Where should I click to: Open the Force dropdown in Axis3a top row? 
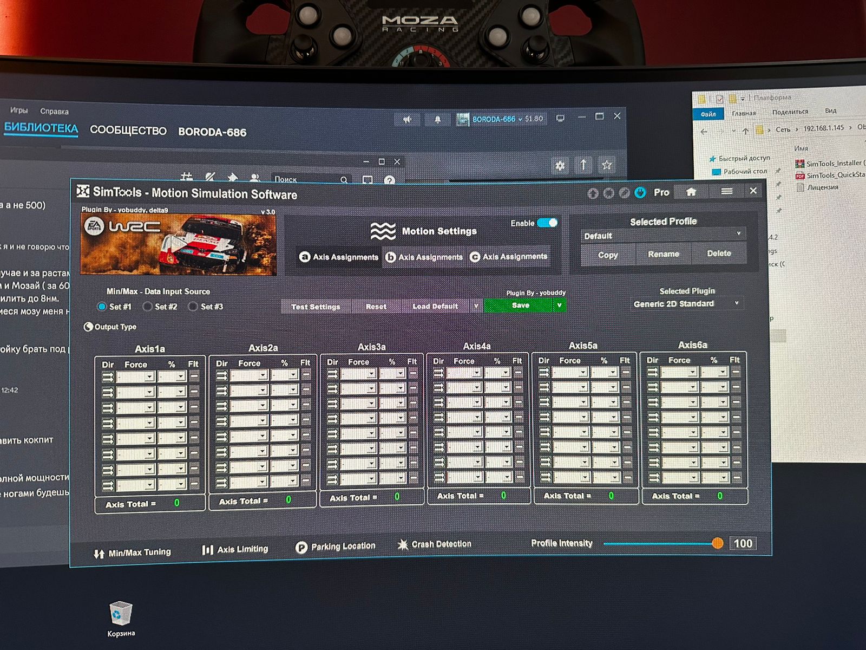(358, 373)
